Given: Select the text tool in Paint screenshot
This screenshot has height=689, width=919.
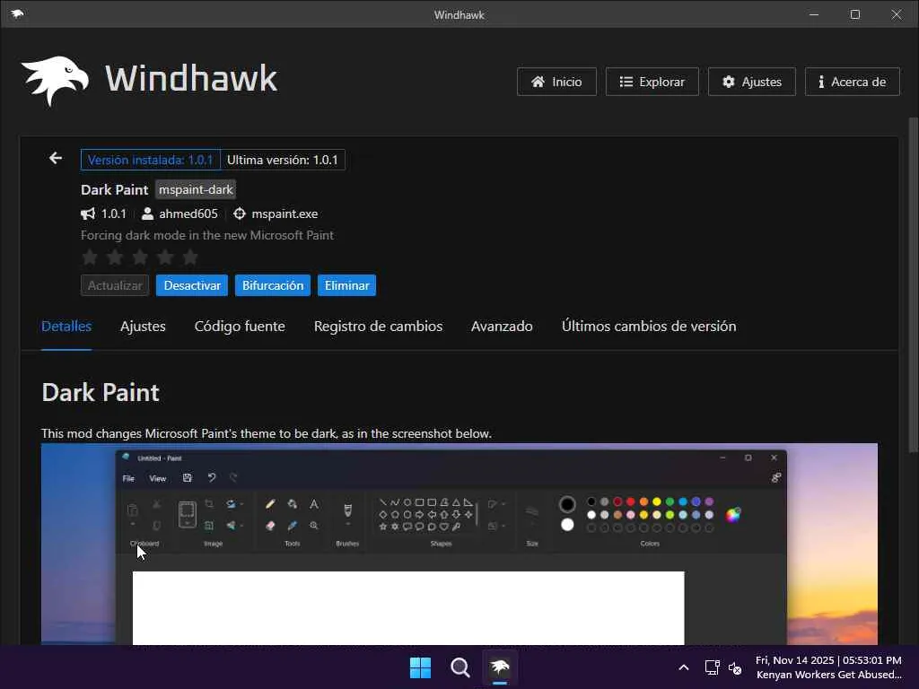Looking at the screenshot, I should [314, 504].
